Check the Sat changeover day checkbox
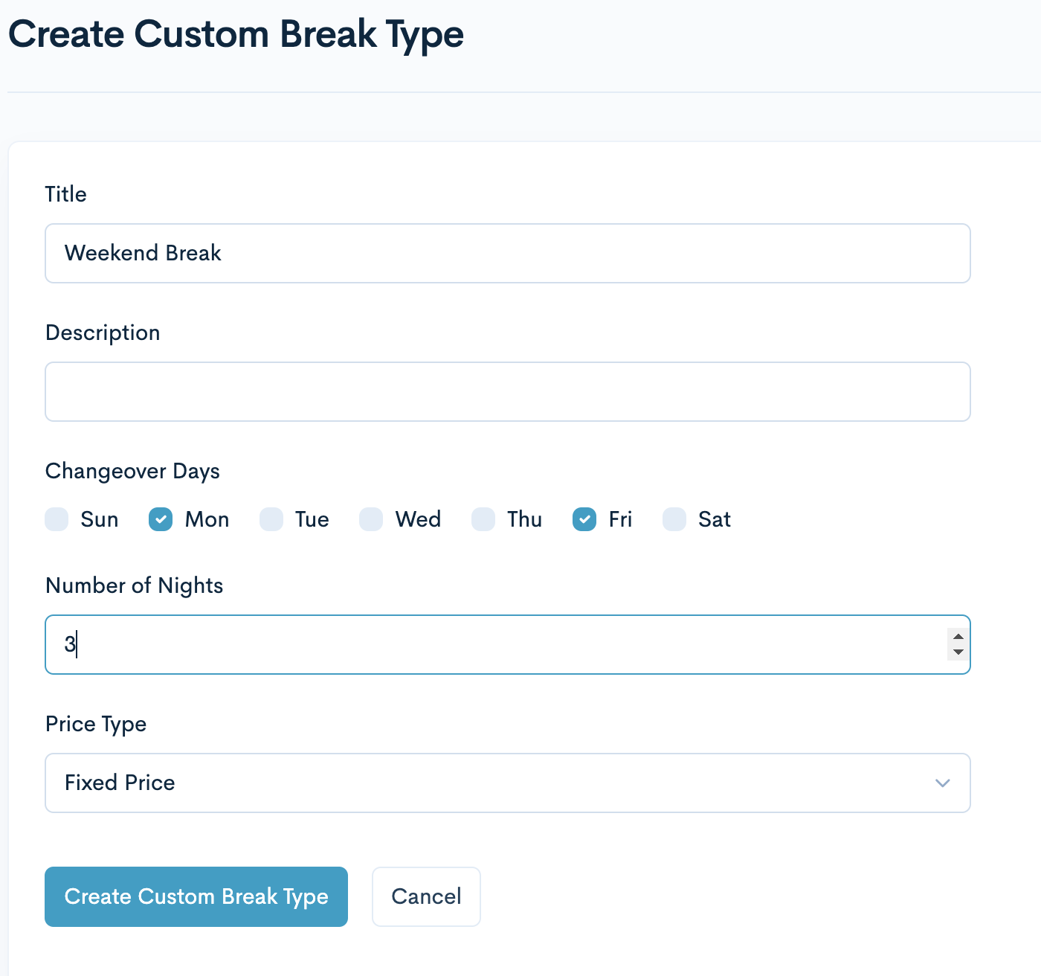The height and width of the screenshot is (976, 1041). click(674, 519)
